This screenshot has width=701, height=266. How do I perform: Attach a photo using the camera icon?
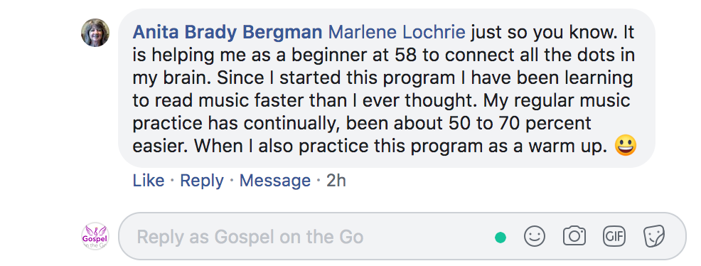point(574,236)
